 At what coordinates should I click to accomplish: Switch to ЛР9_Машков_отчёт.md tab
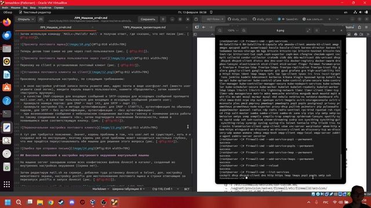56,27
